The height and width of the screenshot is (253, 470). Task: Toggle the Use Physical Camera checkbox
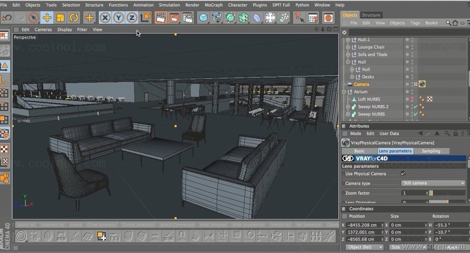click(403, 173)
